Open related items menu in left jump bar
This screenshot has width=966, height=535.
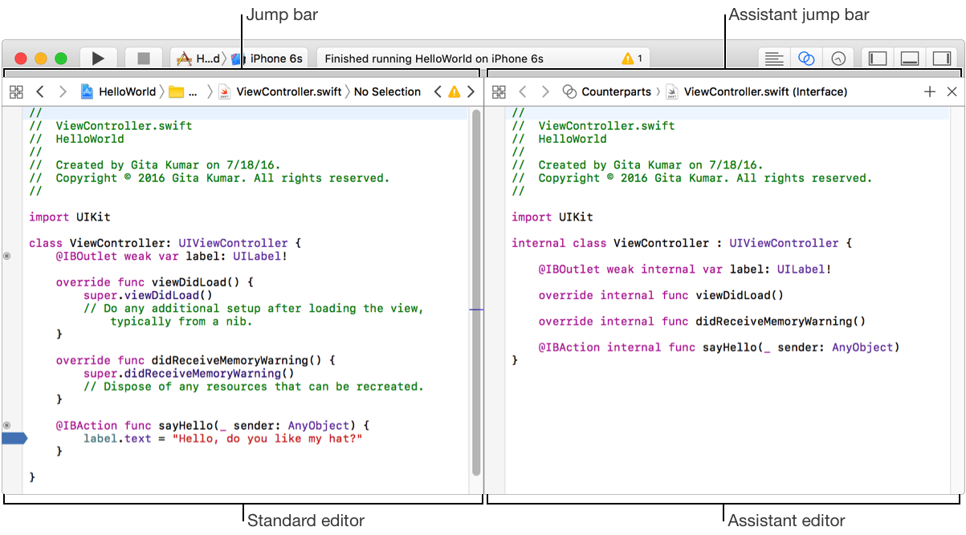pyautogui.click(x=16, y=92)
